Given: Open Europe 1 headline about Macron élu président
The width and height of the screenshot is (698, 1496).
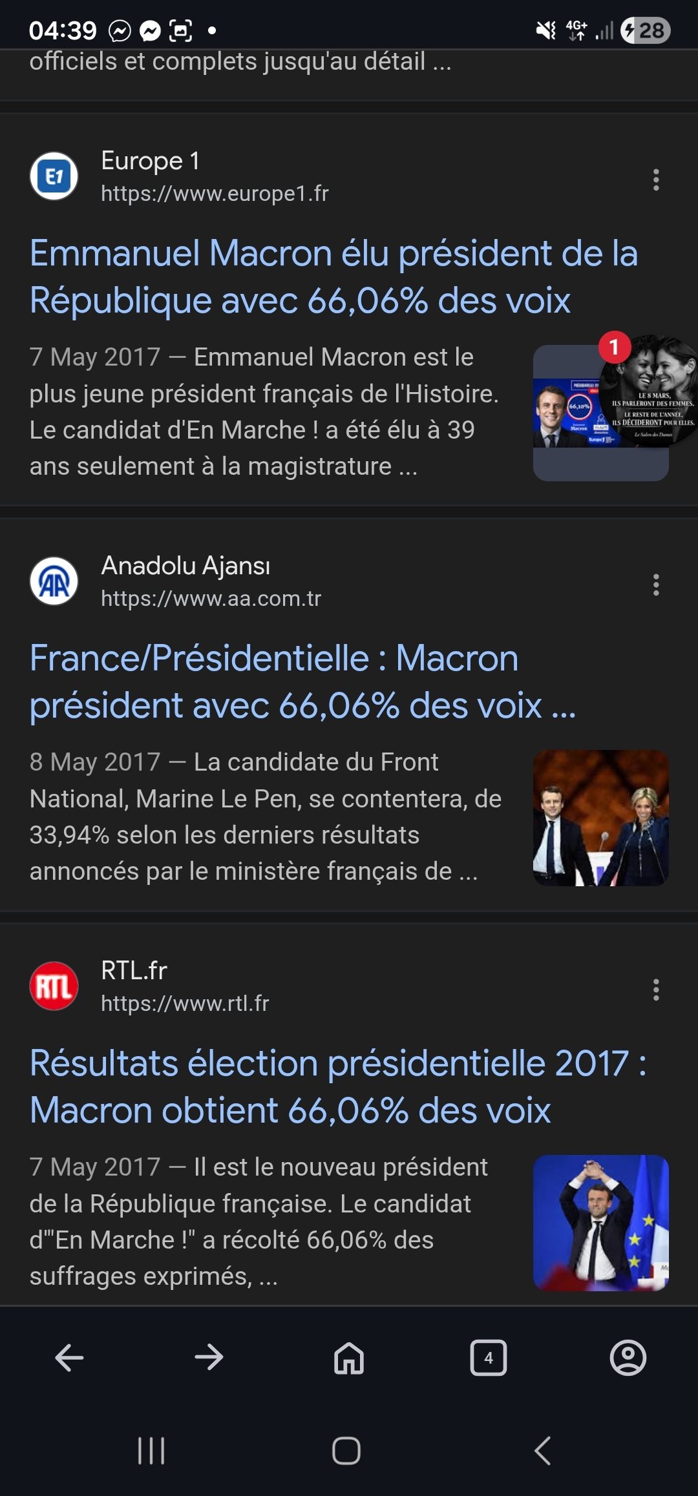Looking at the screenshot, I should click(x=333, y=276).
